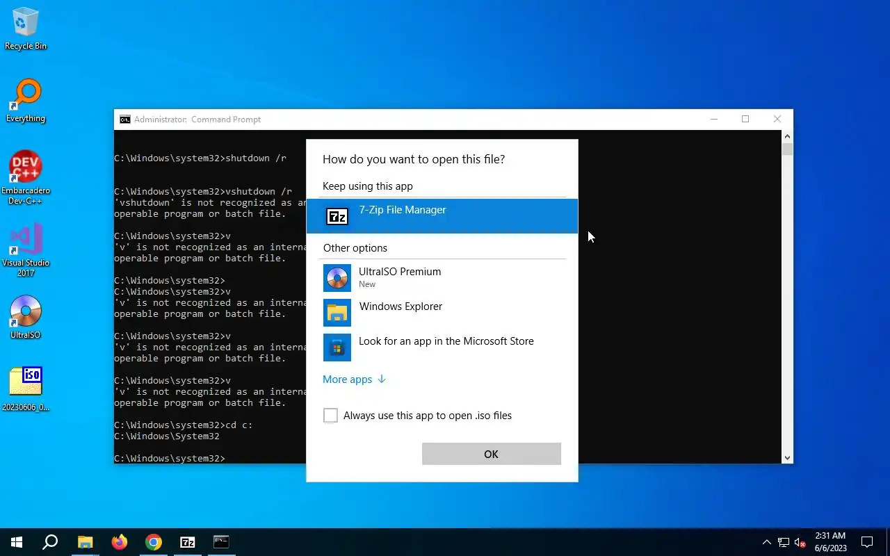Switch to Command Prompt in the taskbar
Viewport: 890px width, 556px height.
[221, 542]
